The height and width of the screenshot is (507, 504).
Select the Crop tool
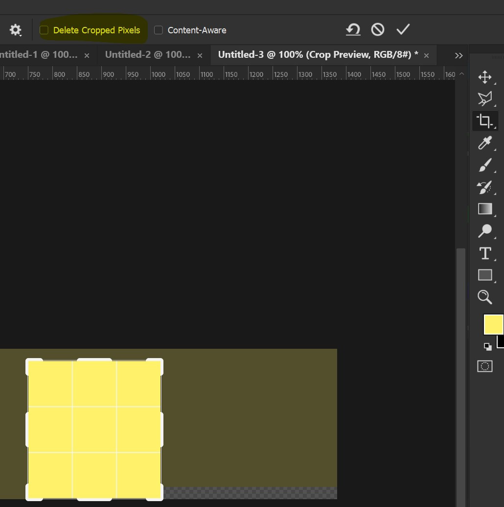[x=484, y=121]
